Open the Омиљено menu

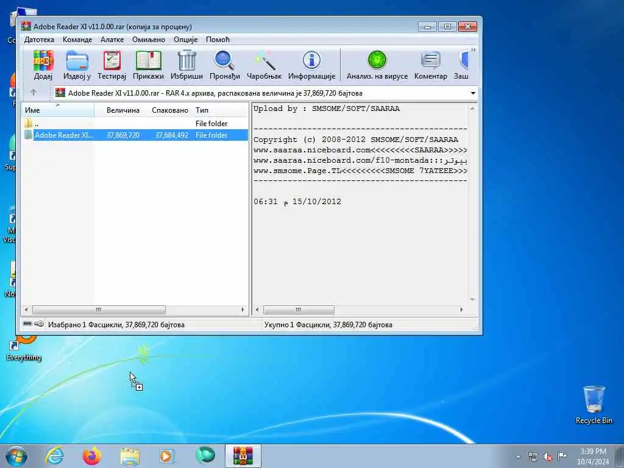[x=149, y=40]
